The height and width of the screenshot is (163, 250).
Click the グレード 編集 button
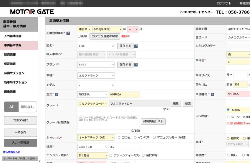176,104
